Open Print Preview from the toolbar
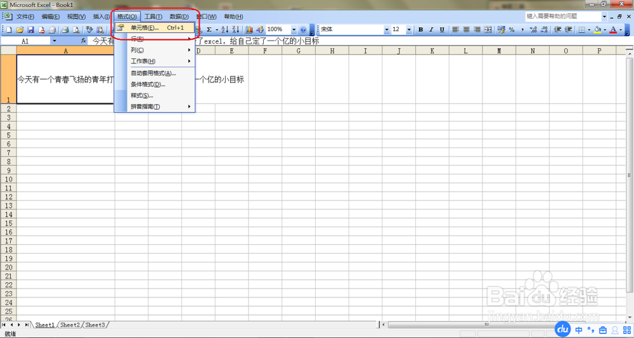The height and width of the screenshot is (338, 634). pos(75,30)
